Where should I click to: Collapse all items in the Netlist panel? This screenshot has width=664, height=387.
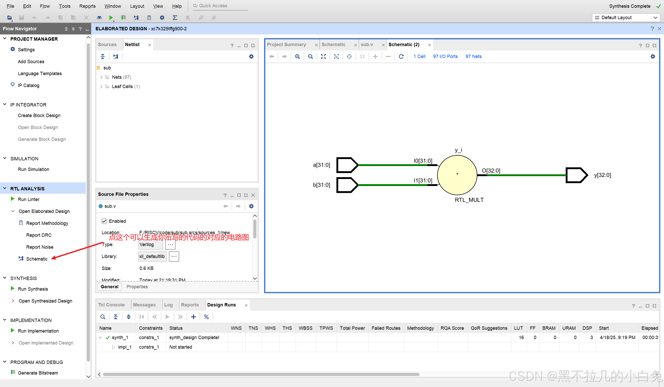pos(103,56)
